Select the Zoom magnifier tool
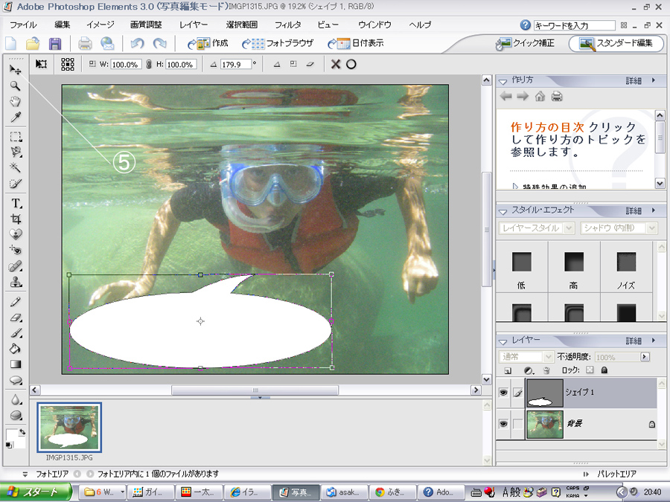This screenshot has height=502, width=670. (x=15, y=86)
